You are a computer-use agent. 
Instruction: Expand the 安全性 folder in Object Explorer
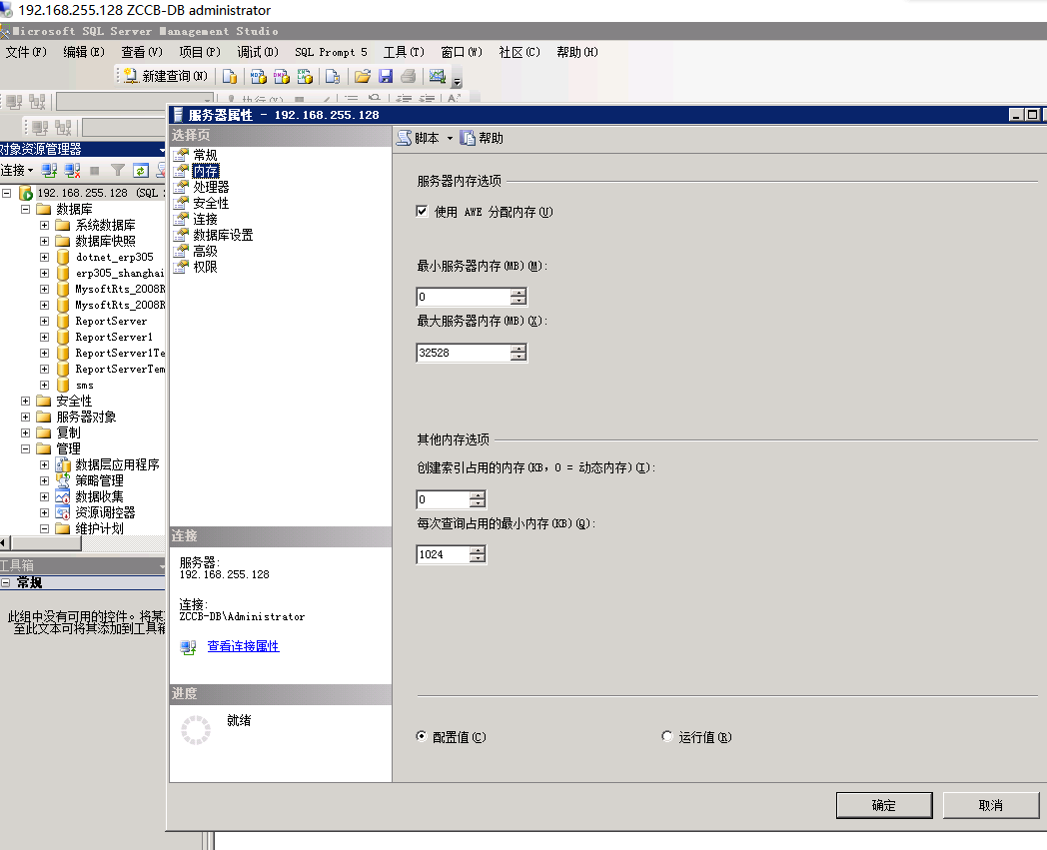pos(26,401)
